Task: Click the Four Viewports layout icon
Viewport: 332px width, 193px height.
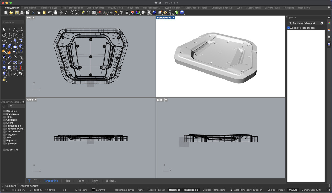Action: pyautogui.click(x=94, y=12)
